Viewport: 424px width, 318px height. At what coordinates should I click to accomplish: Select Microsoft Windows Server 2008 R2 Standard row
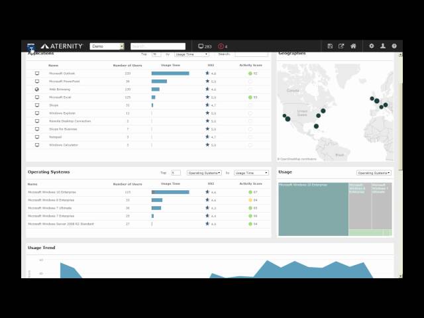point(148,224)
